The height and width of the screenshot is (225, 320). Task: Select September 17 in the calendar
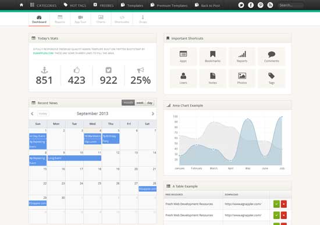click(74, 173)
